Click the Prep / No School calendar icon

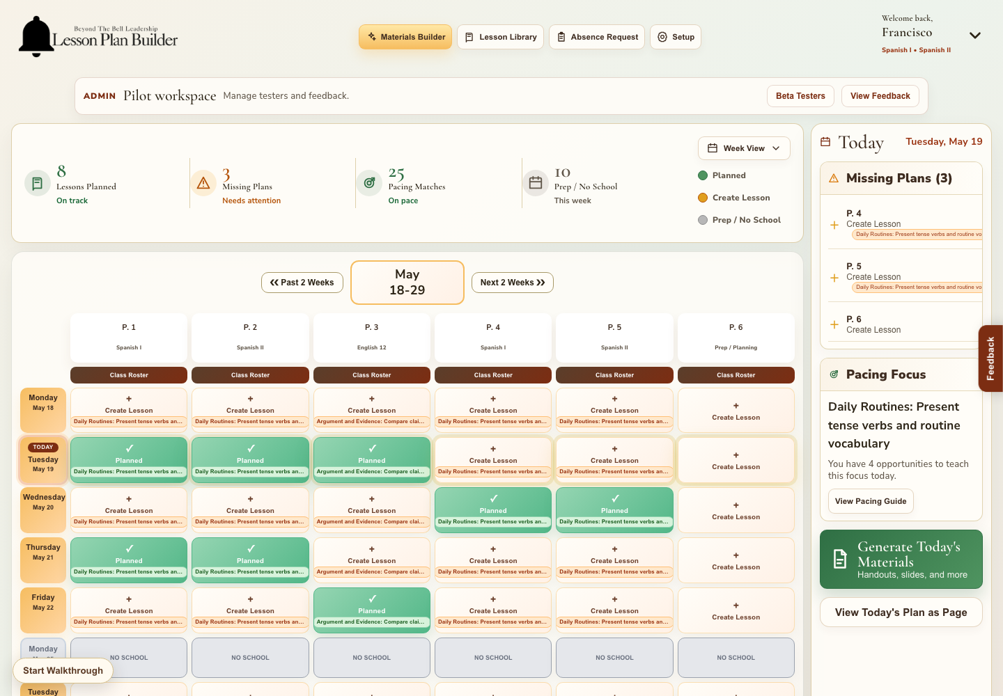click(x=536, y=183)
